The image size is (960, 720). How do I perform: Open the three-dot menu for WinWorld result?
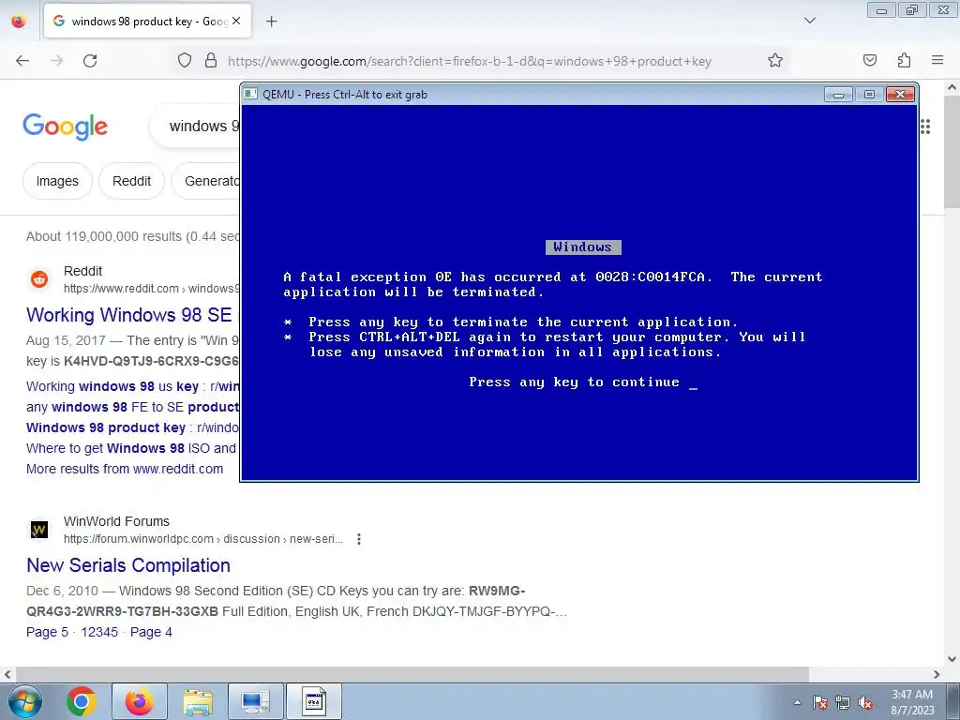point(359,539)
